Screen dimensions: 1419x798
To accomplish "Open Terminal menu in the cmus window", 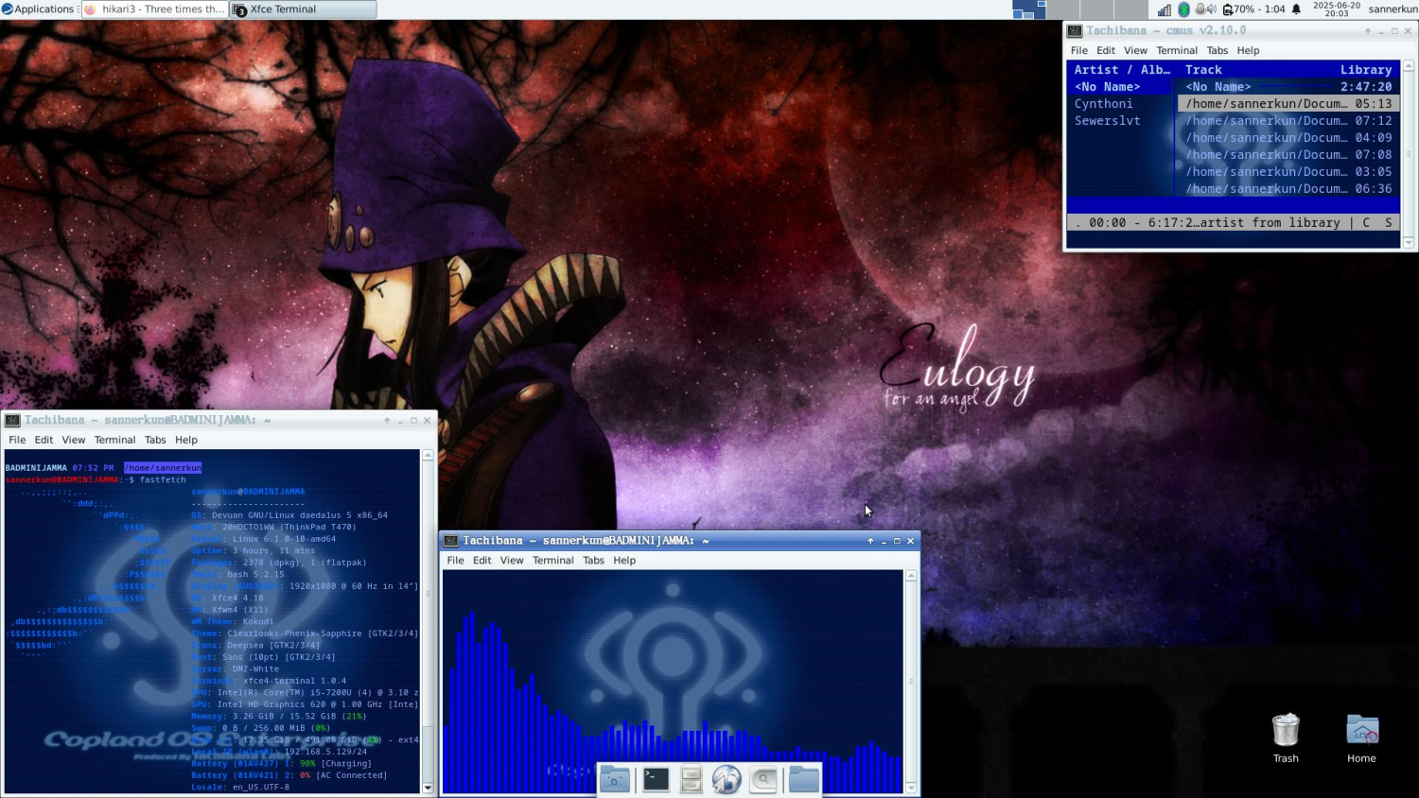I will pyautogui.click(x=1177, y=50).
